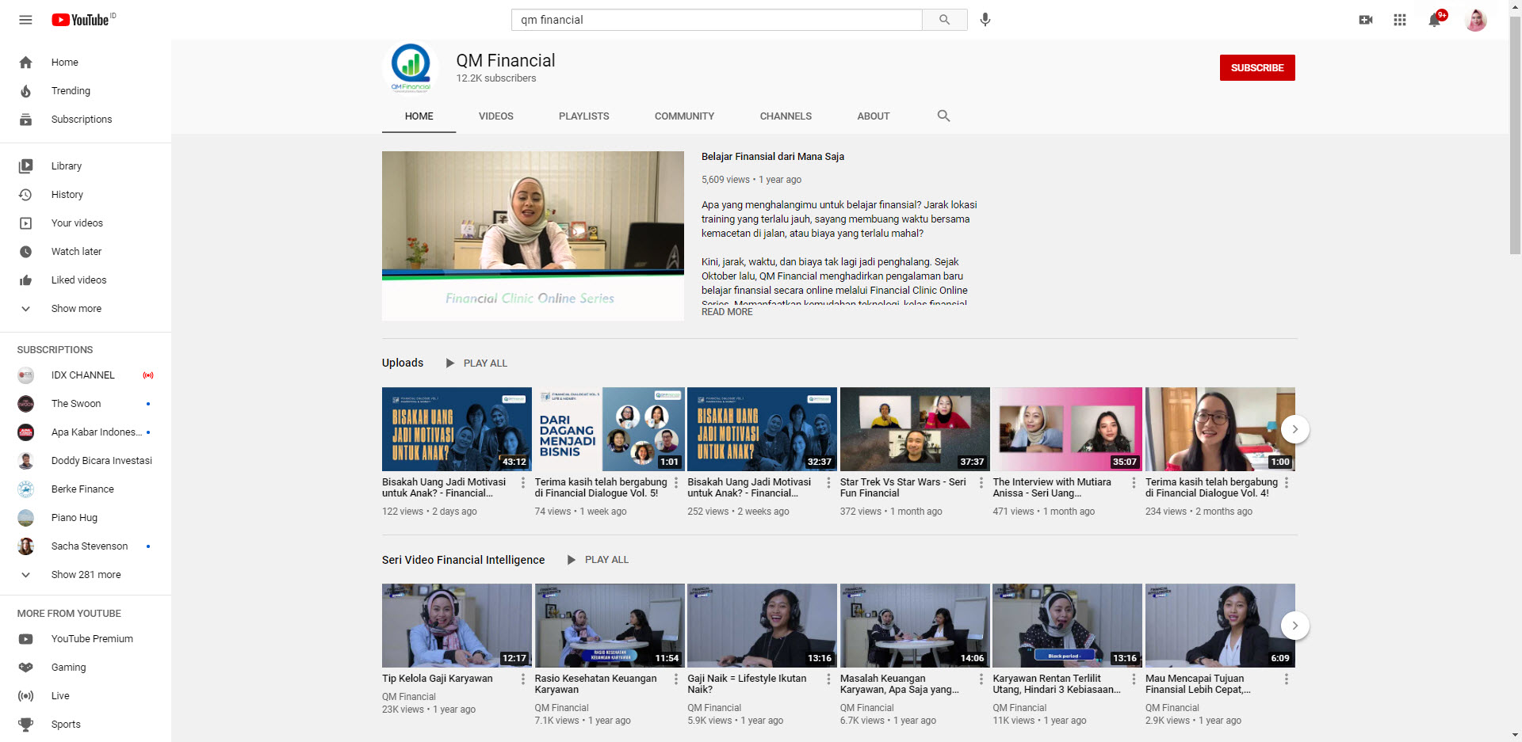Open Berke Finance subscription
This screenshot has width=1522, height=742.
pos(86,489)
